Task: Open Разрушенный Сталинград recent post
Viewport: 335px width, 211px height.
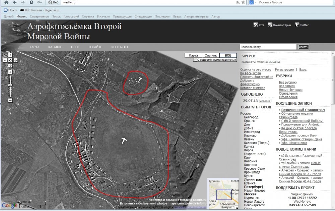Action: point(303,110)
